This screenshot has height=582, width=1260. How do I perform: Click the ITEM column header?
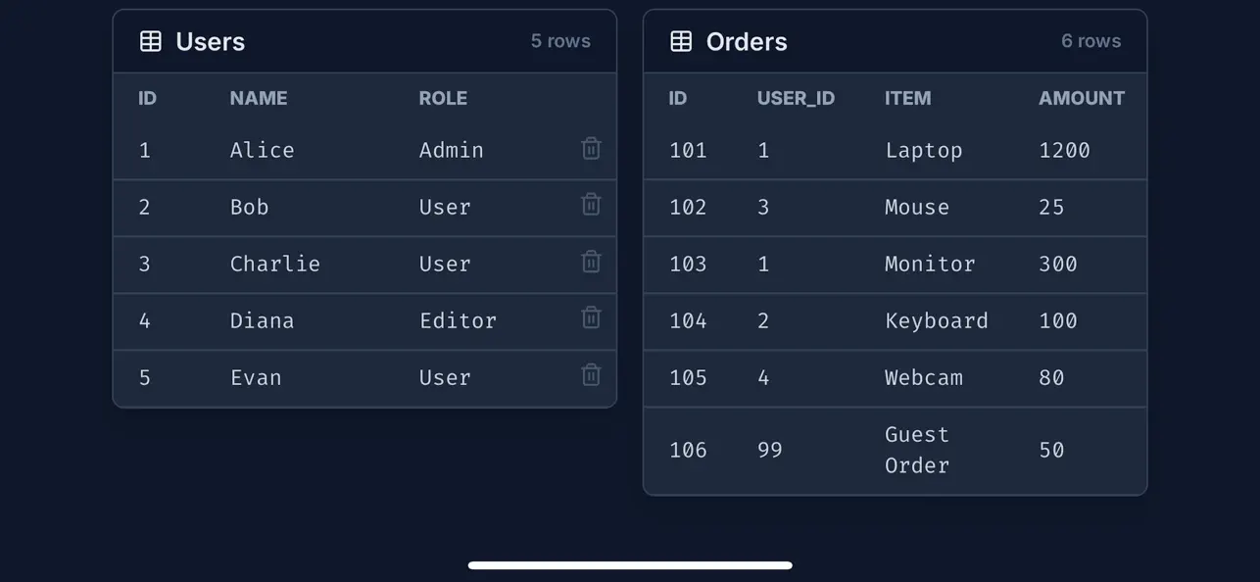coord(907,98)
